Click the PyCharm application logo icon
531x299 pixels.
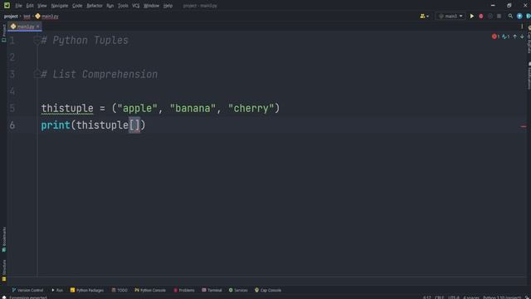tap(7, 6)
